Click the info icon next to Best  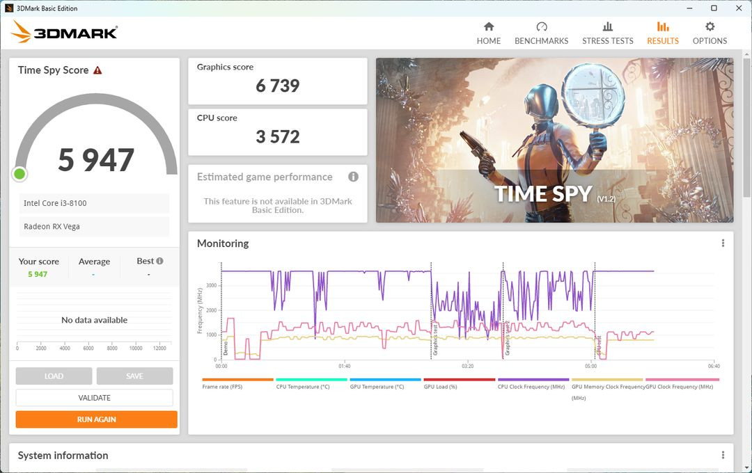click(159, 260)
